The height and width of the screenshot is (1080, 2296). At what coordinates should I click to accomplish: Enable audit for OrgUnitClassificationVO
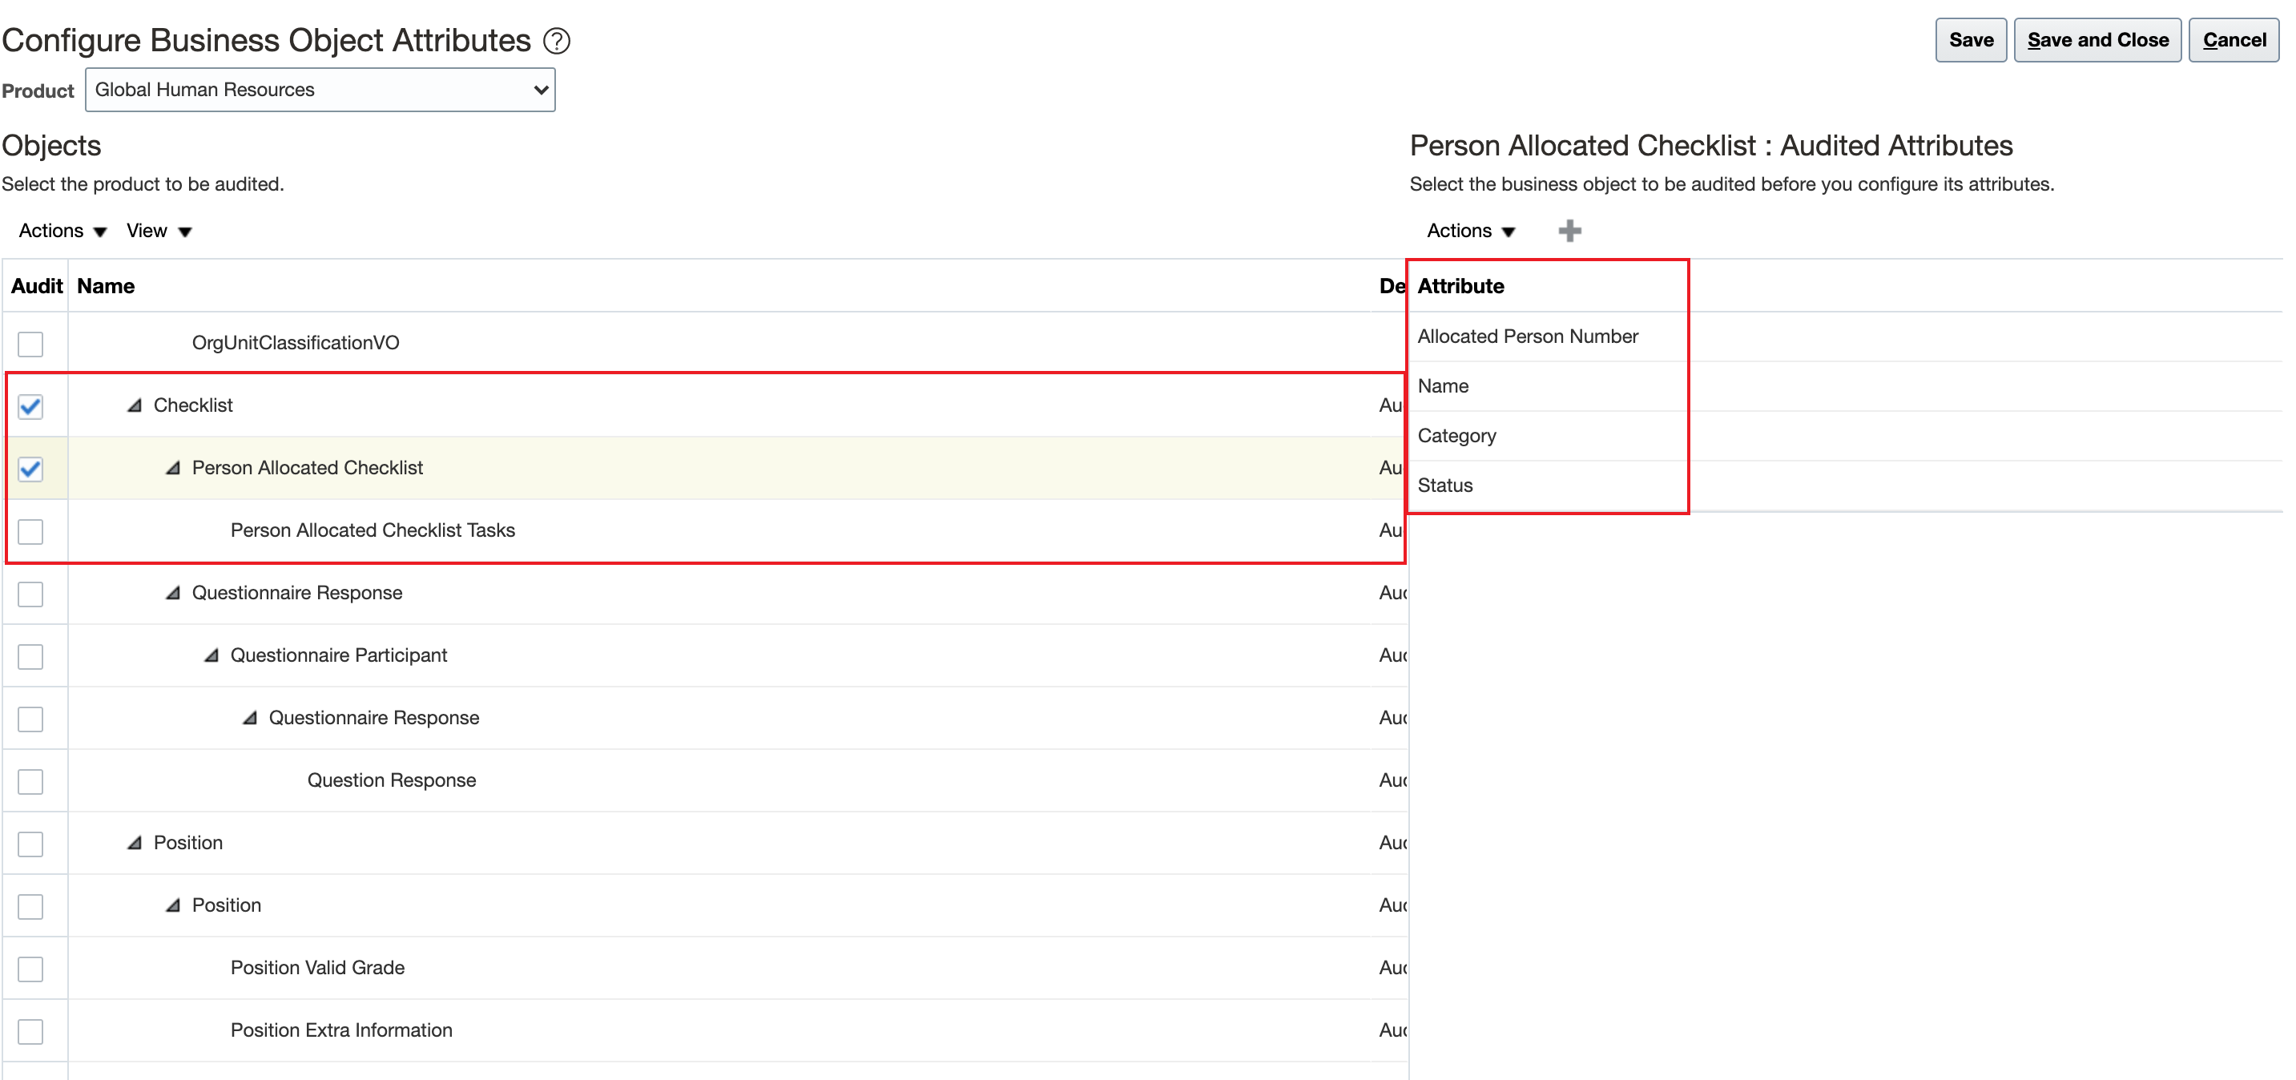tap(30, 344)
